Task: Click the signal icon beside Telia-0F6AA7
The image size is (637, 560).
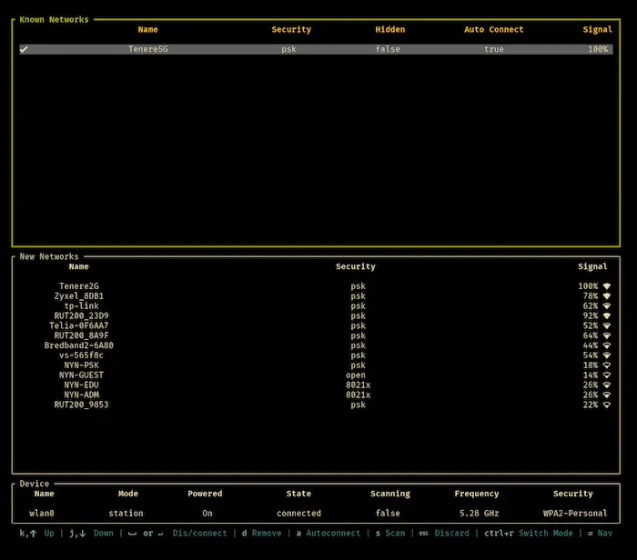Action: 607,325
